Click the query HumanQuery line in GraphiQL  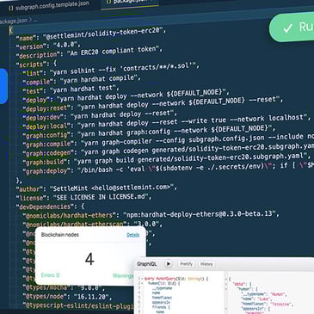[x=176, y=279]
